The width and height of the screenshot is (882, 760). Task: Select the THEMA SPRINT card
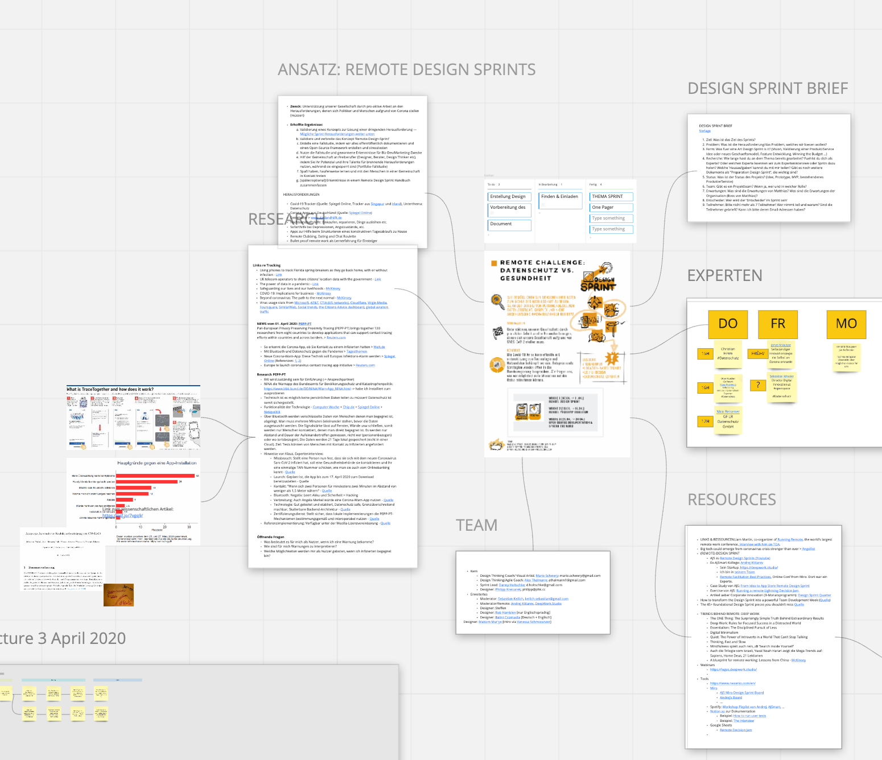click(611, 196)
